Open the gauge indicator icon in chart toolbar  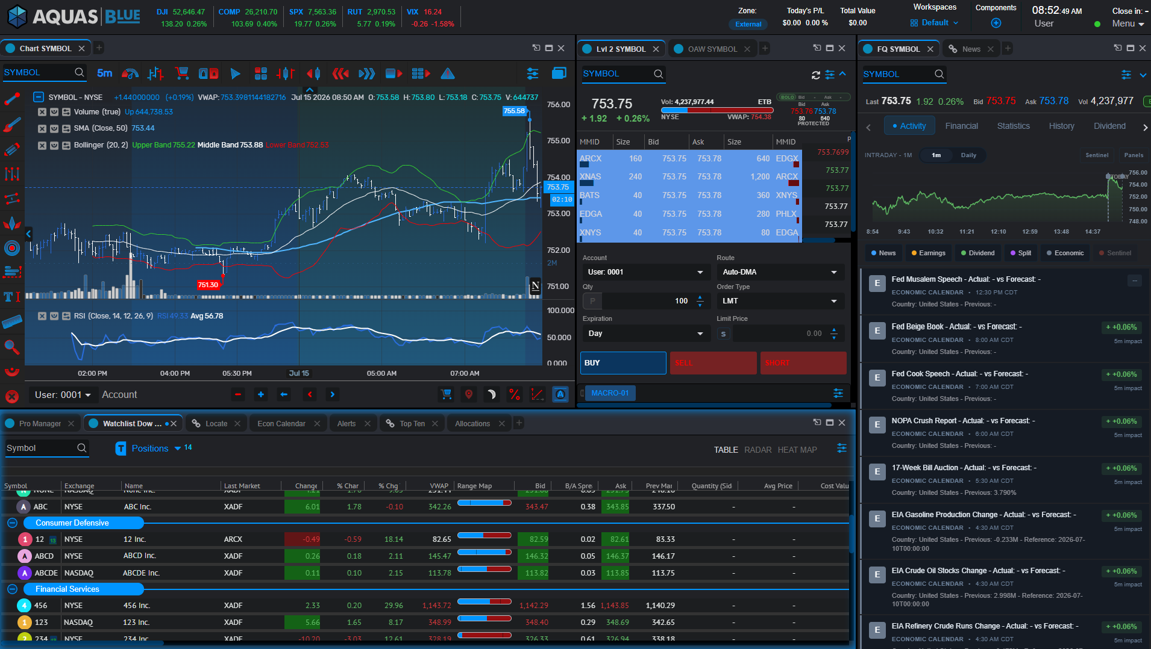130,73
